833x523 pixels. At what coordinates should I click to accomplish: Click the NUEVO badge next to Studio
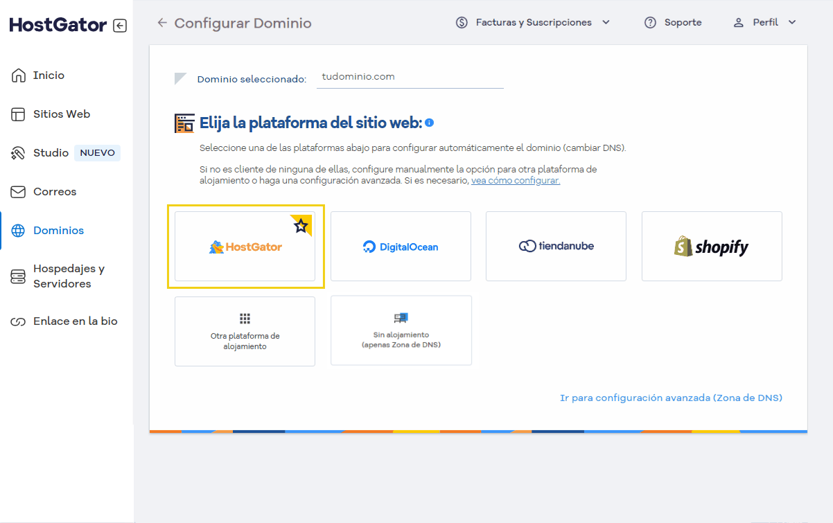97,153
